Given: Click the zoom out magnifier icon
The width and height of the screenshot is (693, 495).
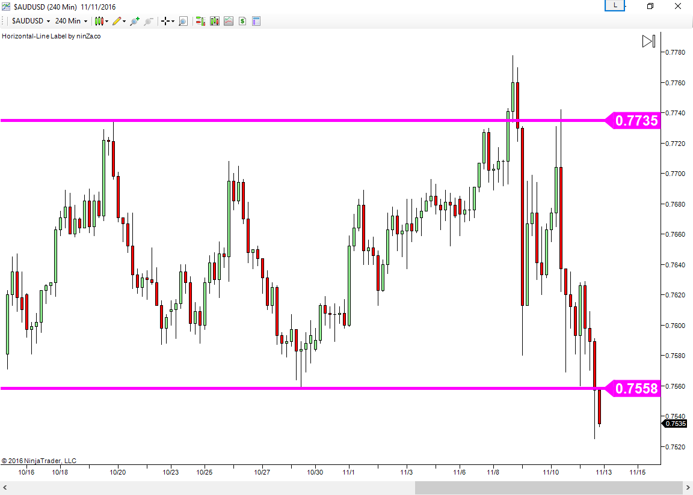Looking at the screenshot, I should pyautogui.click(x=149, y=21).
